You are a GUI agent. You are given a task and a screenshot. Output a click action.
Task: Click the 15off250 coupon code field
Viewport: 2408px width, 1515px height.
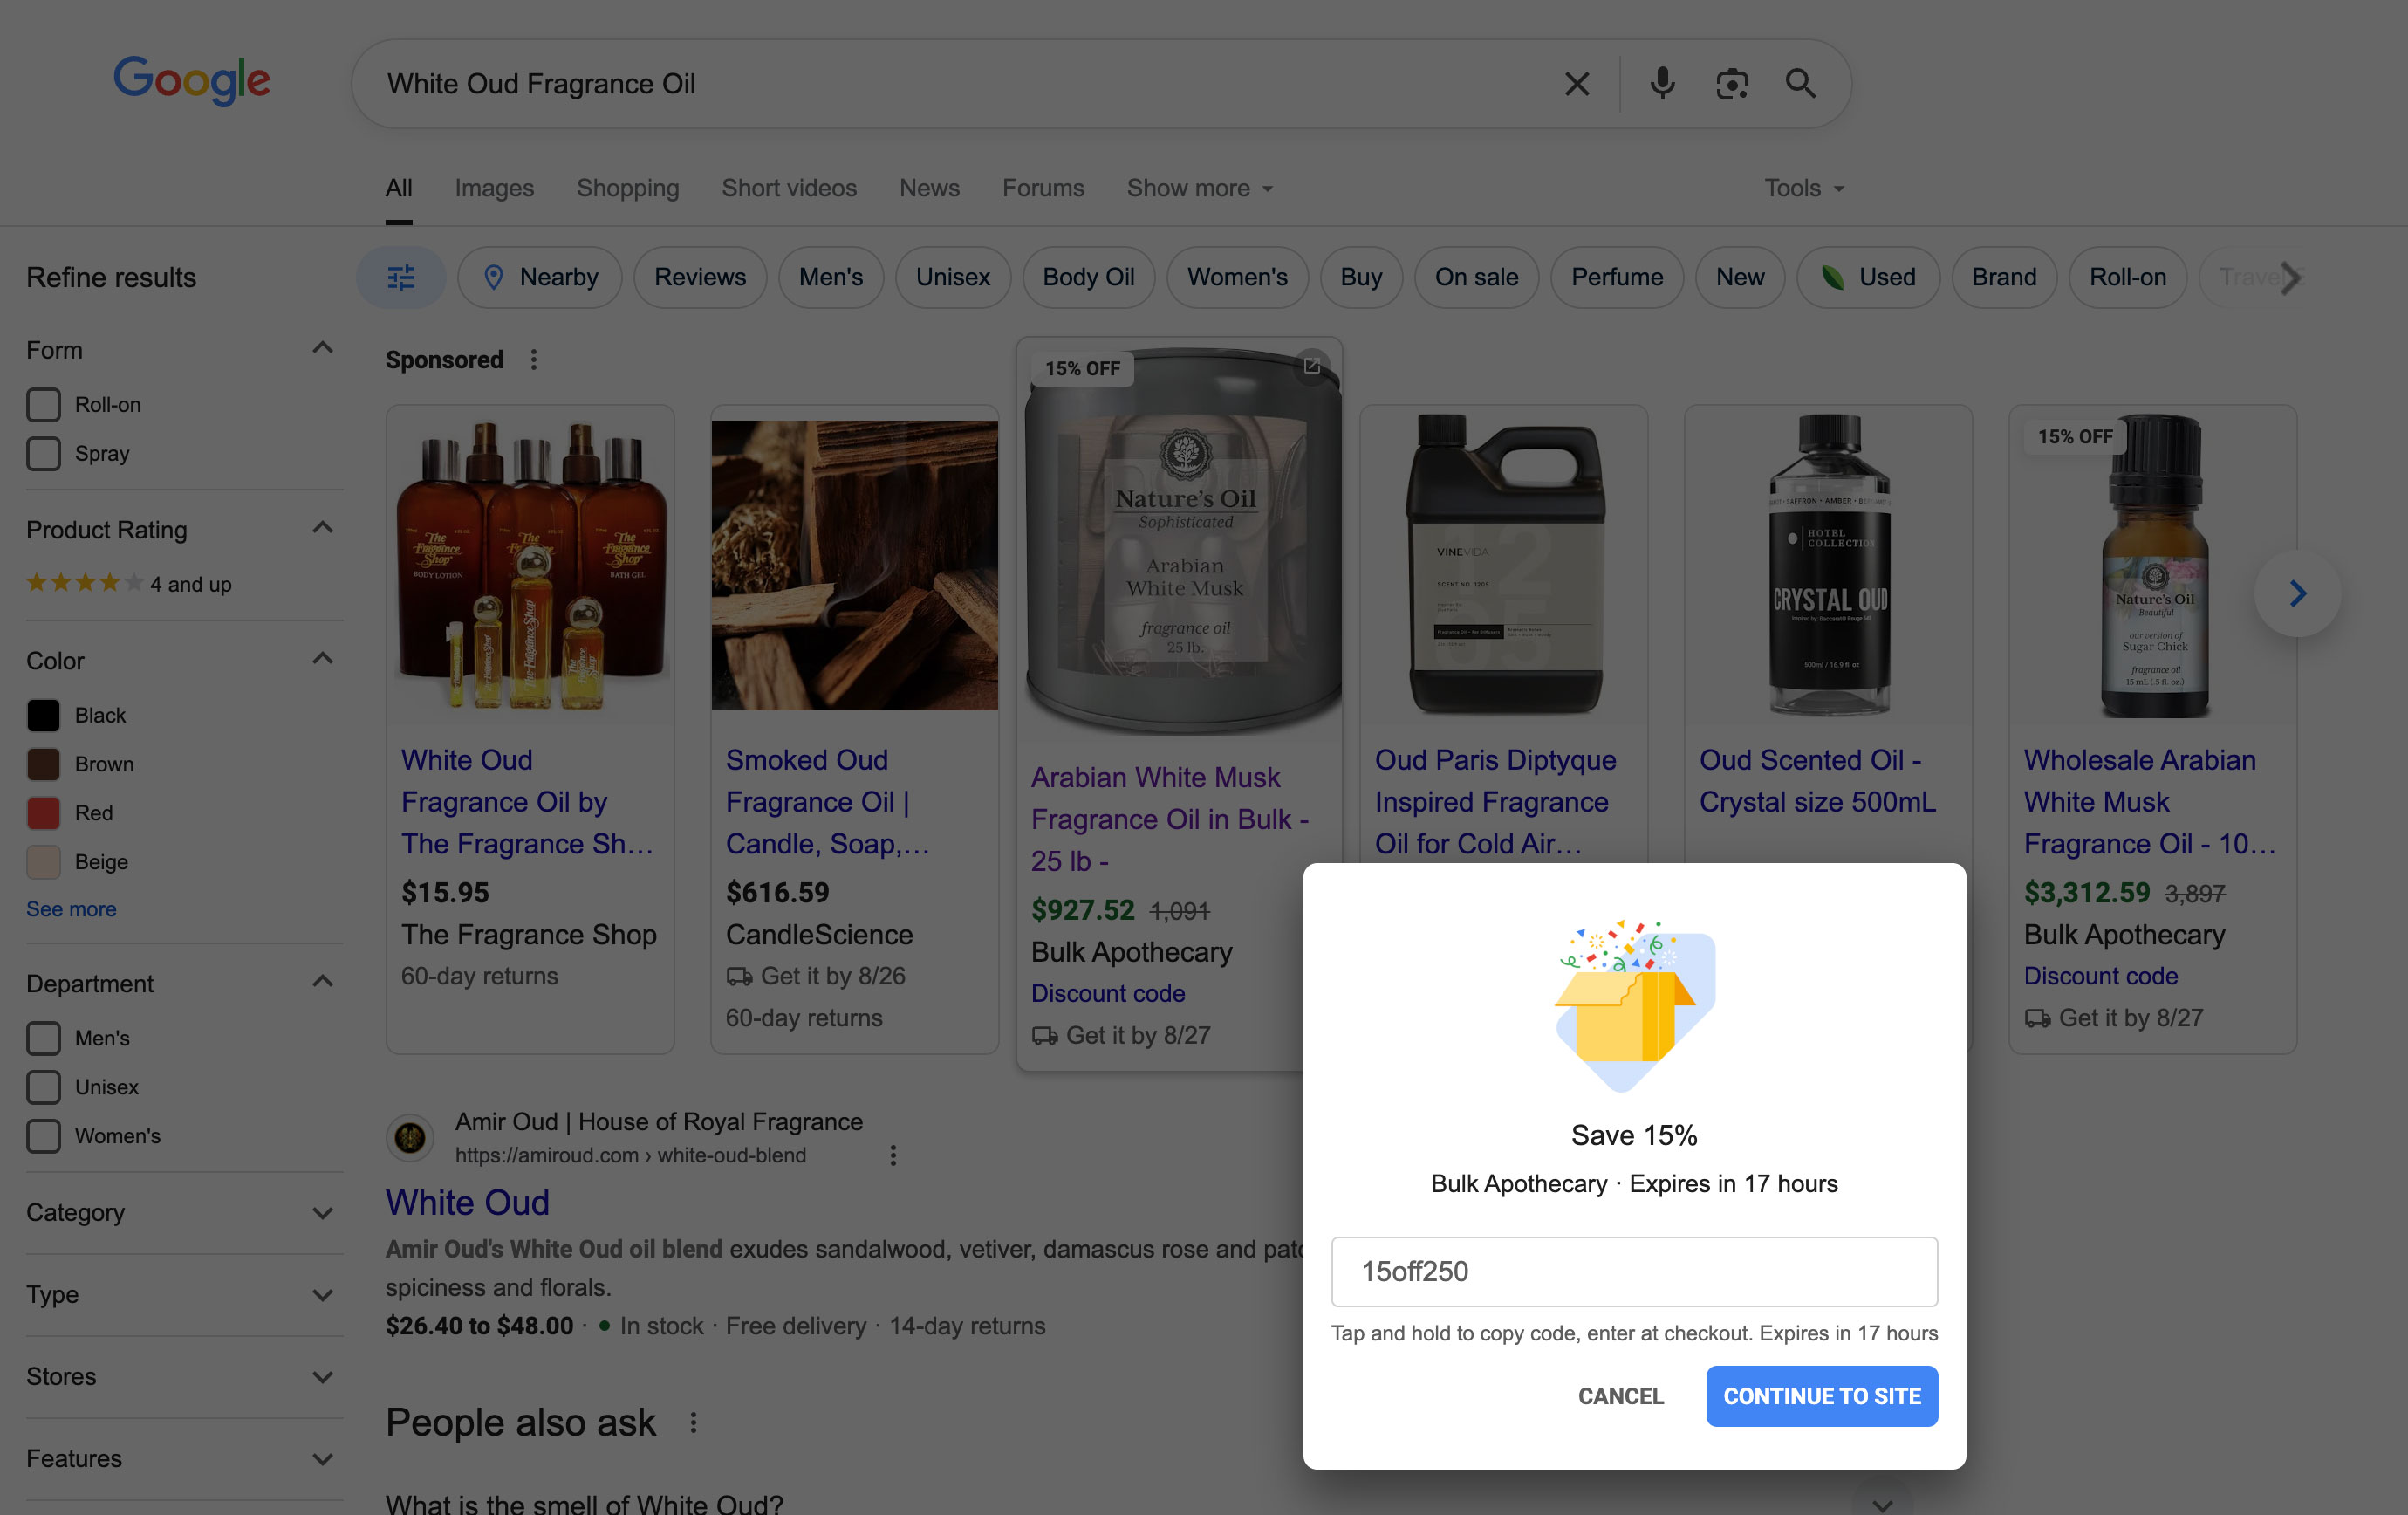click(1634, 1271)
